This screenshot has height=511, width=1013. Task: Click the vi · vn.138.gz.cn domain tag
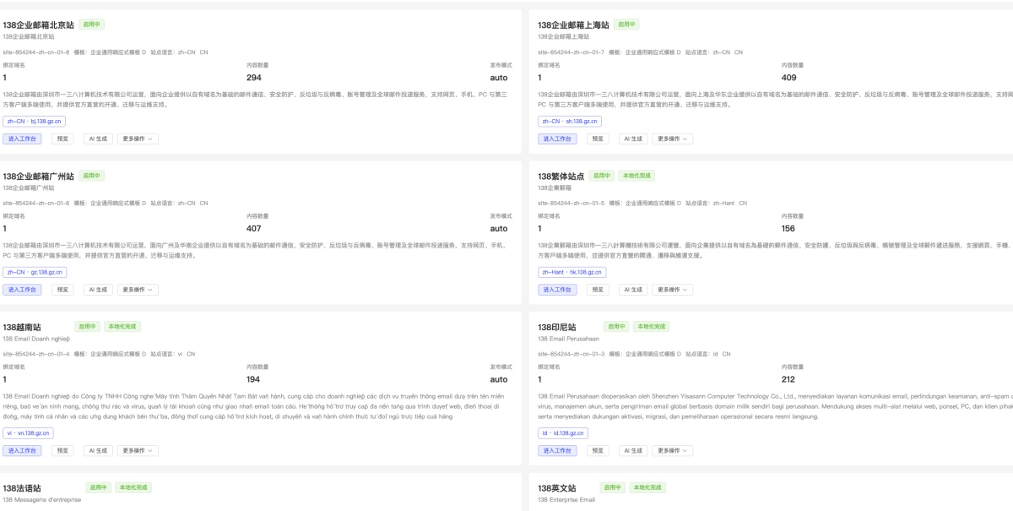28,433
